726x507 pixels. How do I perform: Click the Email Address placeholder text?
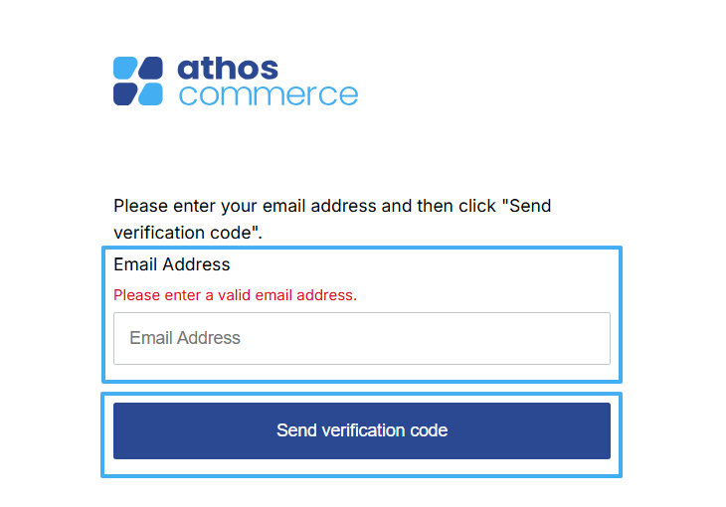pos(185,338)
